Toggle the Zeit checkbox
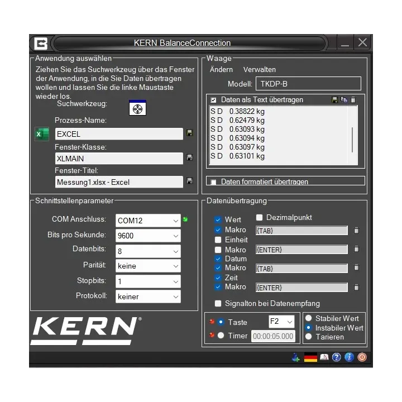 (218, 277)
